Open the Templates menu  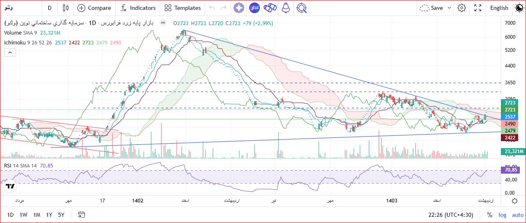pos(182,8)
